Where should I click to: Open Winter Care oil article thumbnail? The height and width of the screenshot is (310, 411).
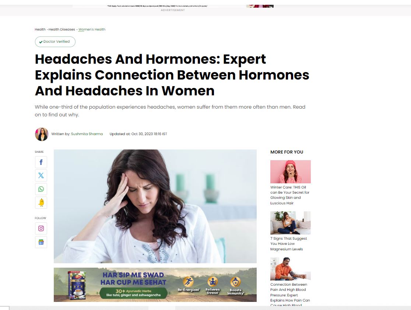point(291,172)
